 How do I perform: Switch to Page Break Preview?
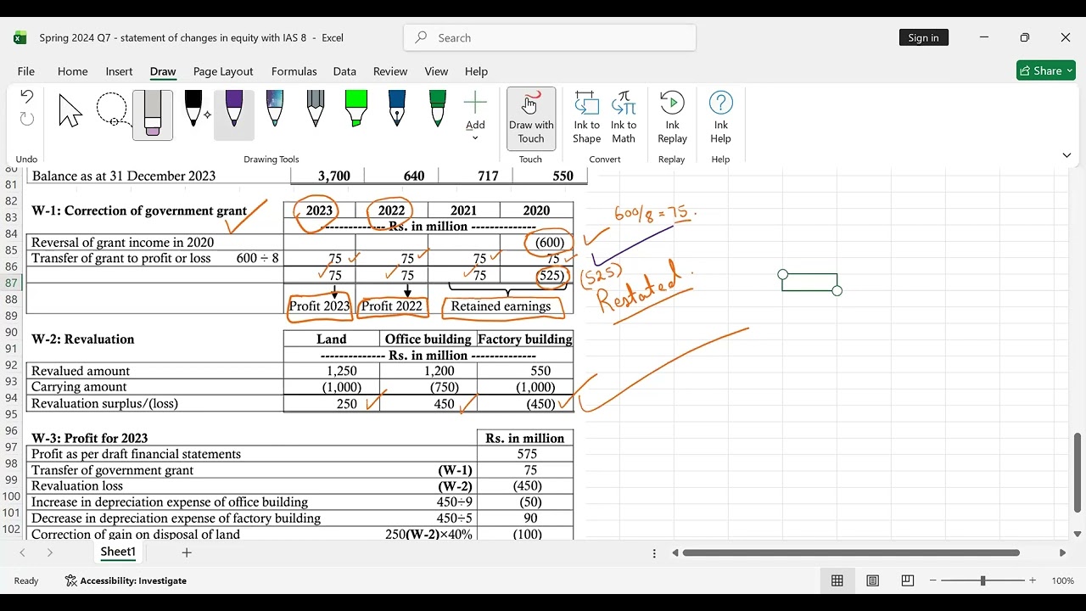coord(908,580)
